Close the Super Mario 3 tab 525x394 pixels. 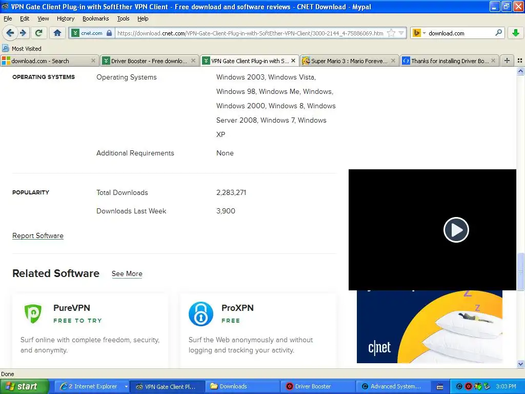click(393, 61)
